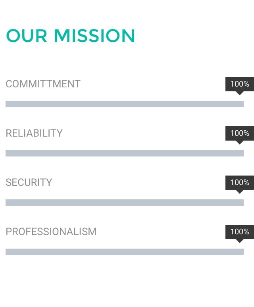
Task: Click the OUR MISSION heading
Action: [71, 36]
